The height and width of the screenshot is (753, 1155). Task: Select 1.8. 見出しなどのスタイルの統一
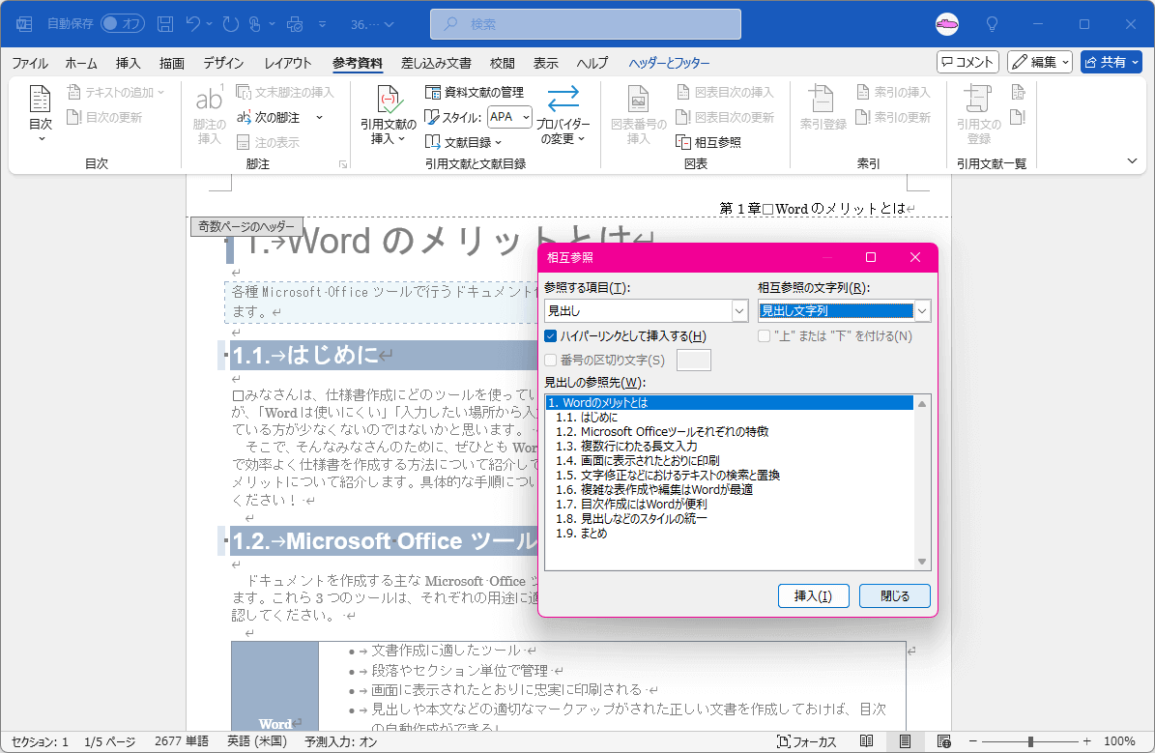[x=729, y=519]
